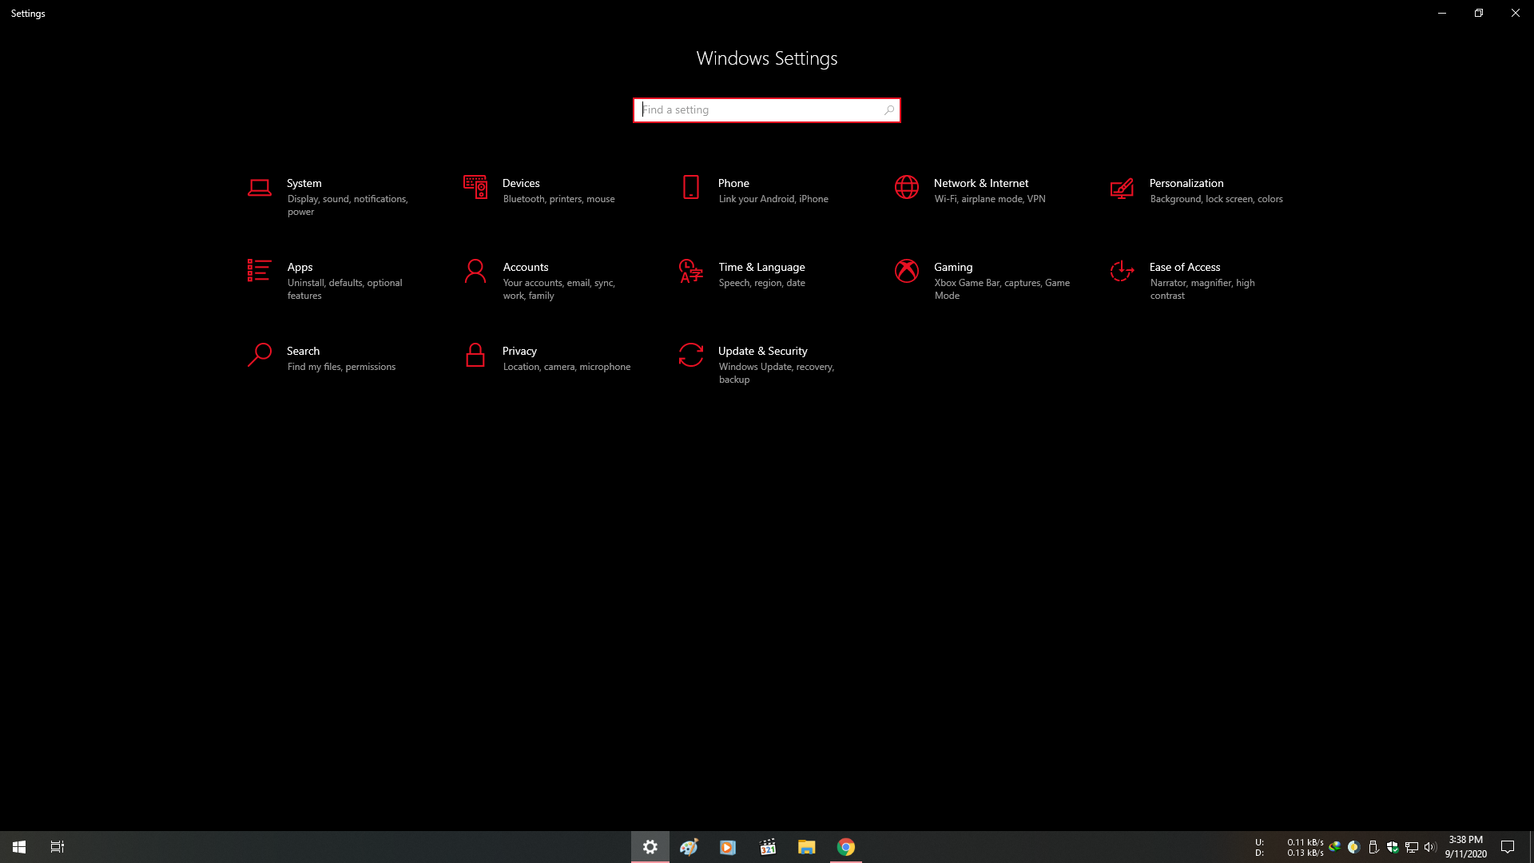The height and width of the screenshot is (863, 1534).
Task: Open the paint palette app in taskbar
Action: [689, 847]
